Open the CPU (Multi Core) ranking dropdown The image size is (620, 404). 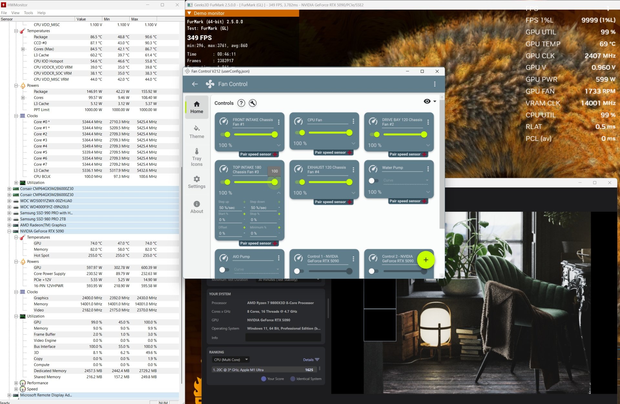click(231, 360)
